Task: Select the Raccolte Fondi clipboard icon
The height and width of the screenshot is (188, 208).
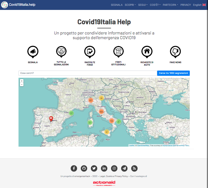Action: point(90,52)
